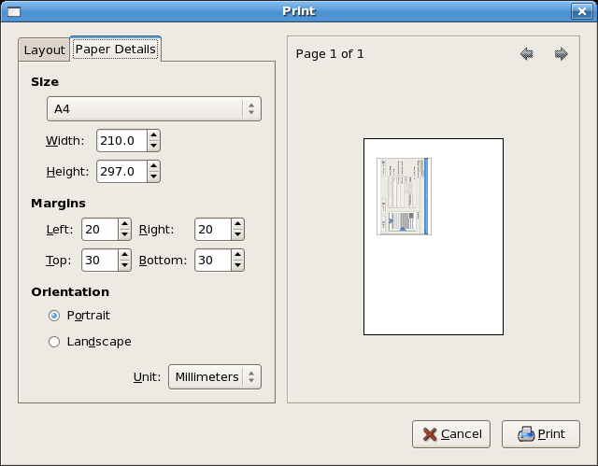Decrease Height using the down arrow
598x466 pixels.
pyautogui.click(x=153, y=177)
